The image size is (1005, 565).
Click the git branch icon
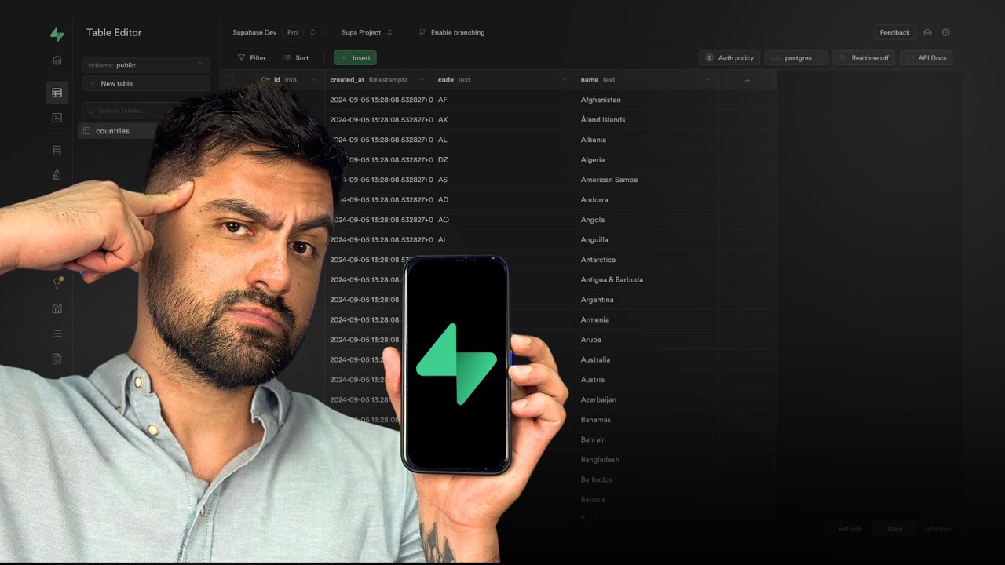[422, 33]
